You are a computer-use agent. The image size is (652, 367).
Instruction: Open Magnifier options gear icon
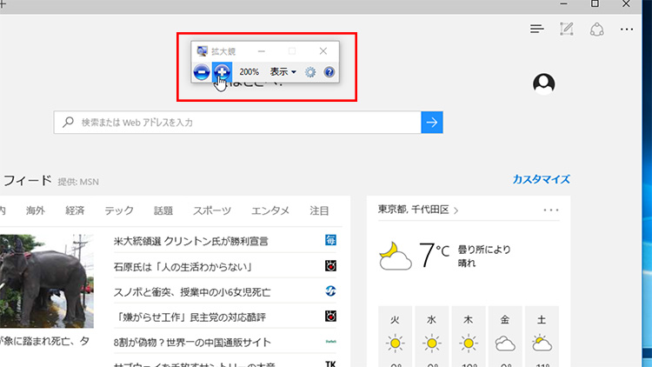click(310, 71)
